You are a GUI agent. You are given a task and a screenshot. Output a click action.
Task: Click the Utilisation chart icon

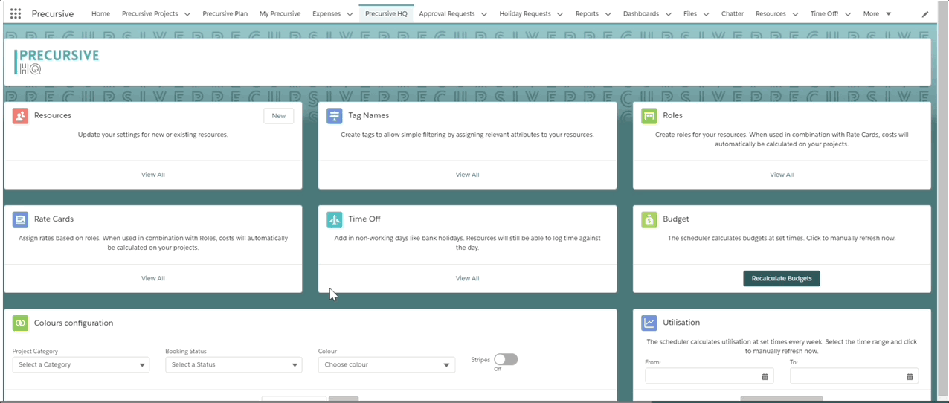[x=649, y=323]
